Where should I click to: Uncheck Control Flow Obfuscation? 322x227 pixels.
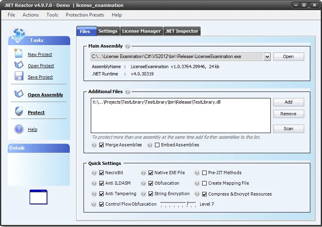click(101, 204)
